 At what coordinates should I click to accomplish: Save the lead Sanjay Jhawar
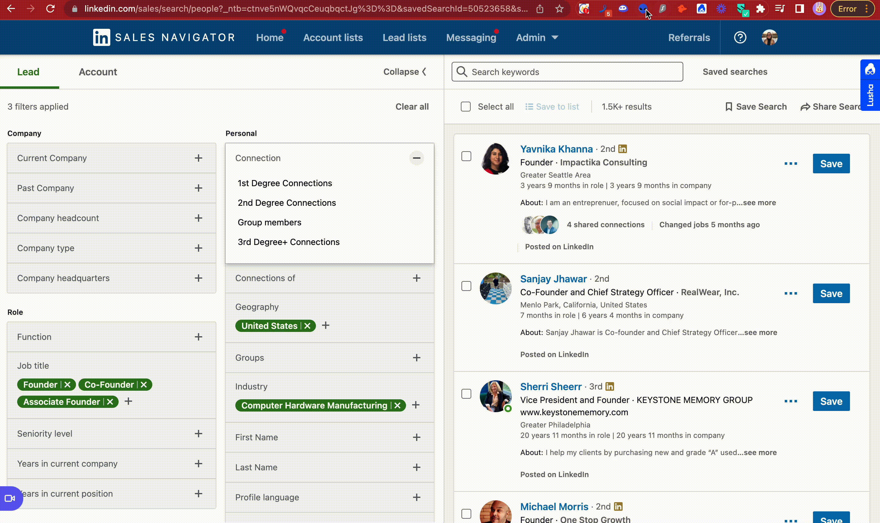click(x=831, y=293)
